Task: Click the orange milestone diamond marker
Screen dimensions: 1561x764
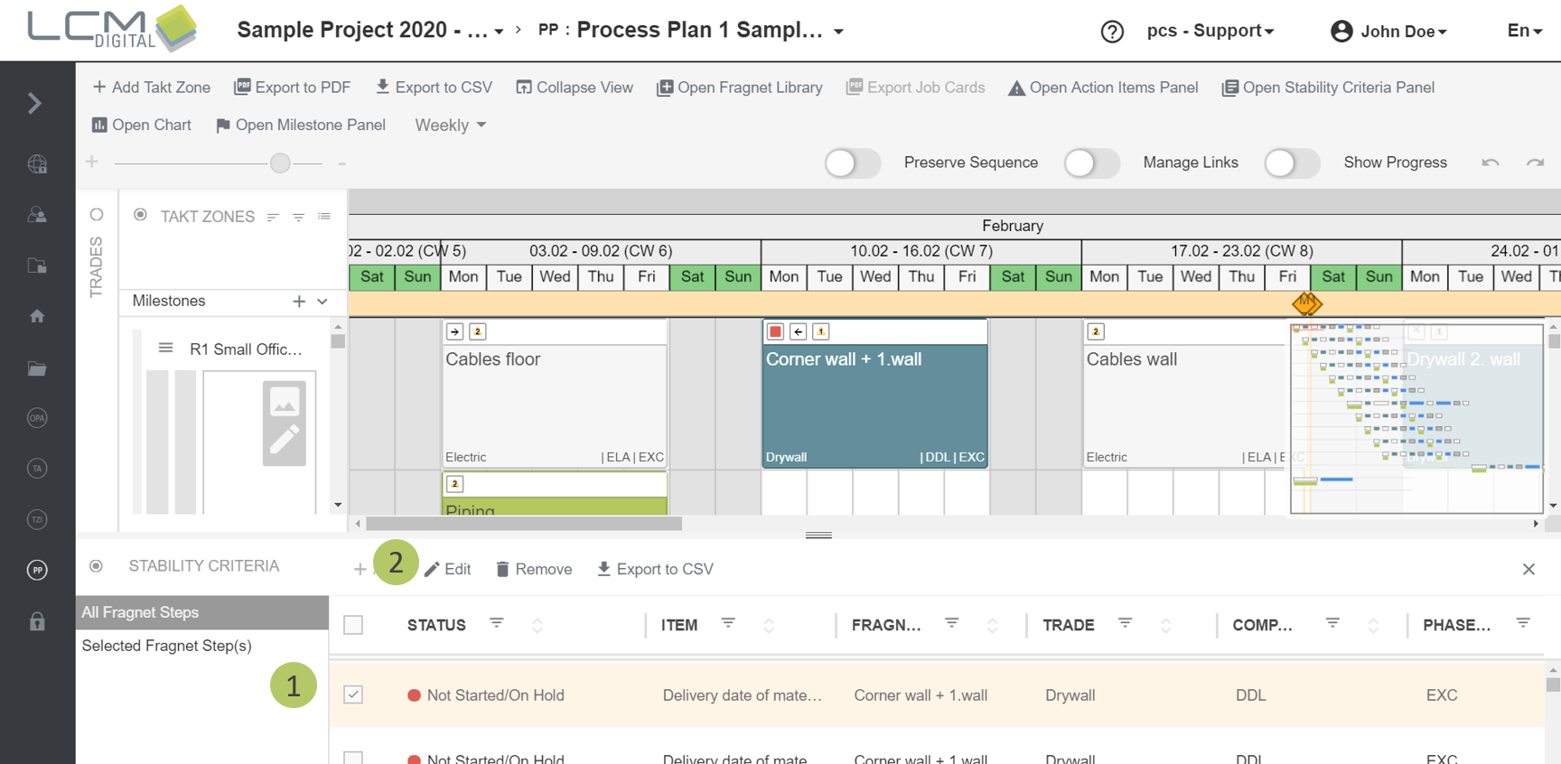Action: pyautogui.click(x=1306, y=303)
